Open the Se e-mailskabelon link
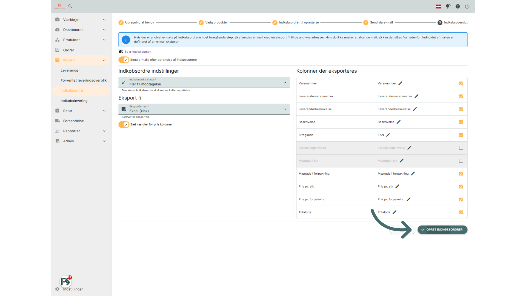 [138, 52]
